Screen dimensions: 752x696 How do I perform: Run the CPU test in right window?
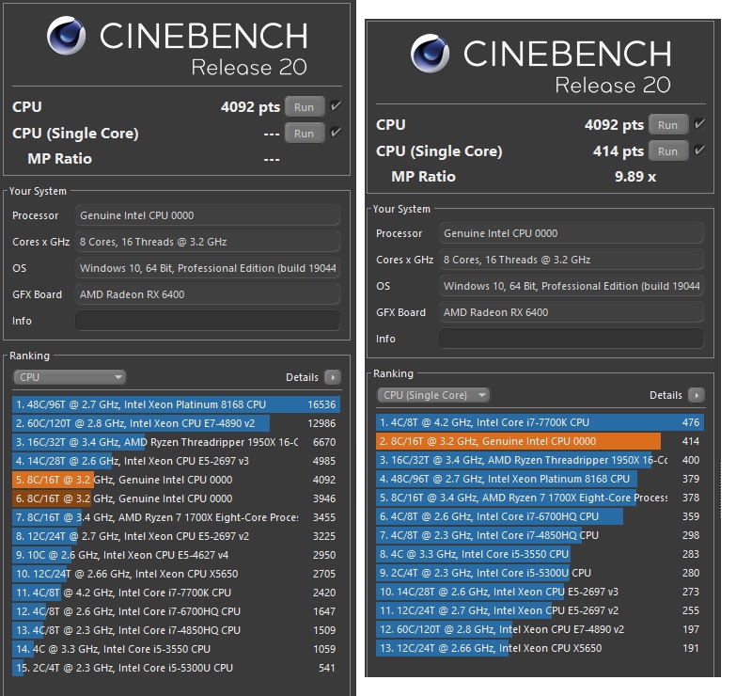pos(668,125)
